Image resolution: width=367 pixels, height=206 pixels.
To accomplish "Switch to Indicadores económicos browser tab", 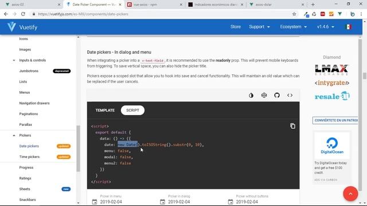I will coord(216,5).
